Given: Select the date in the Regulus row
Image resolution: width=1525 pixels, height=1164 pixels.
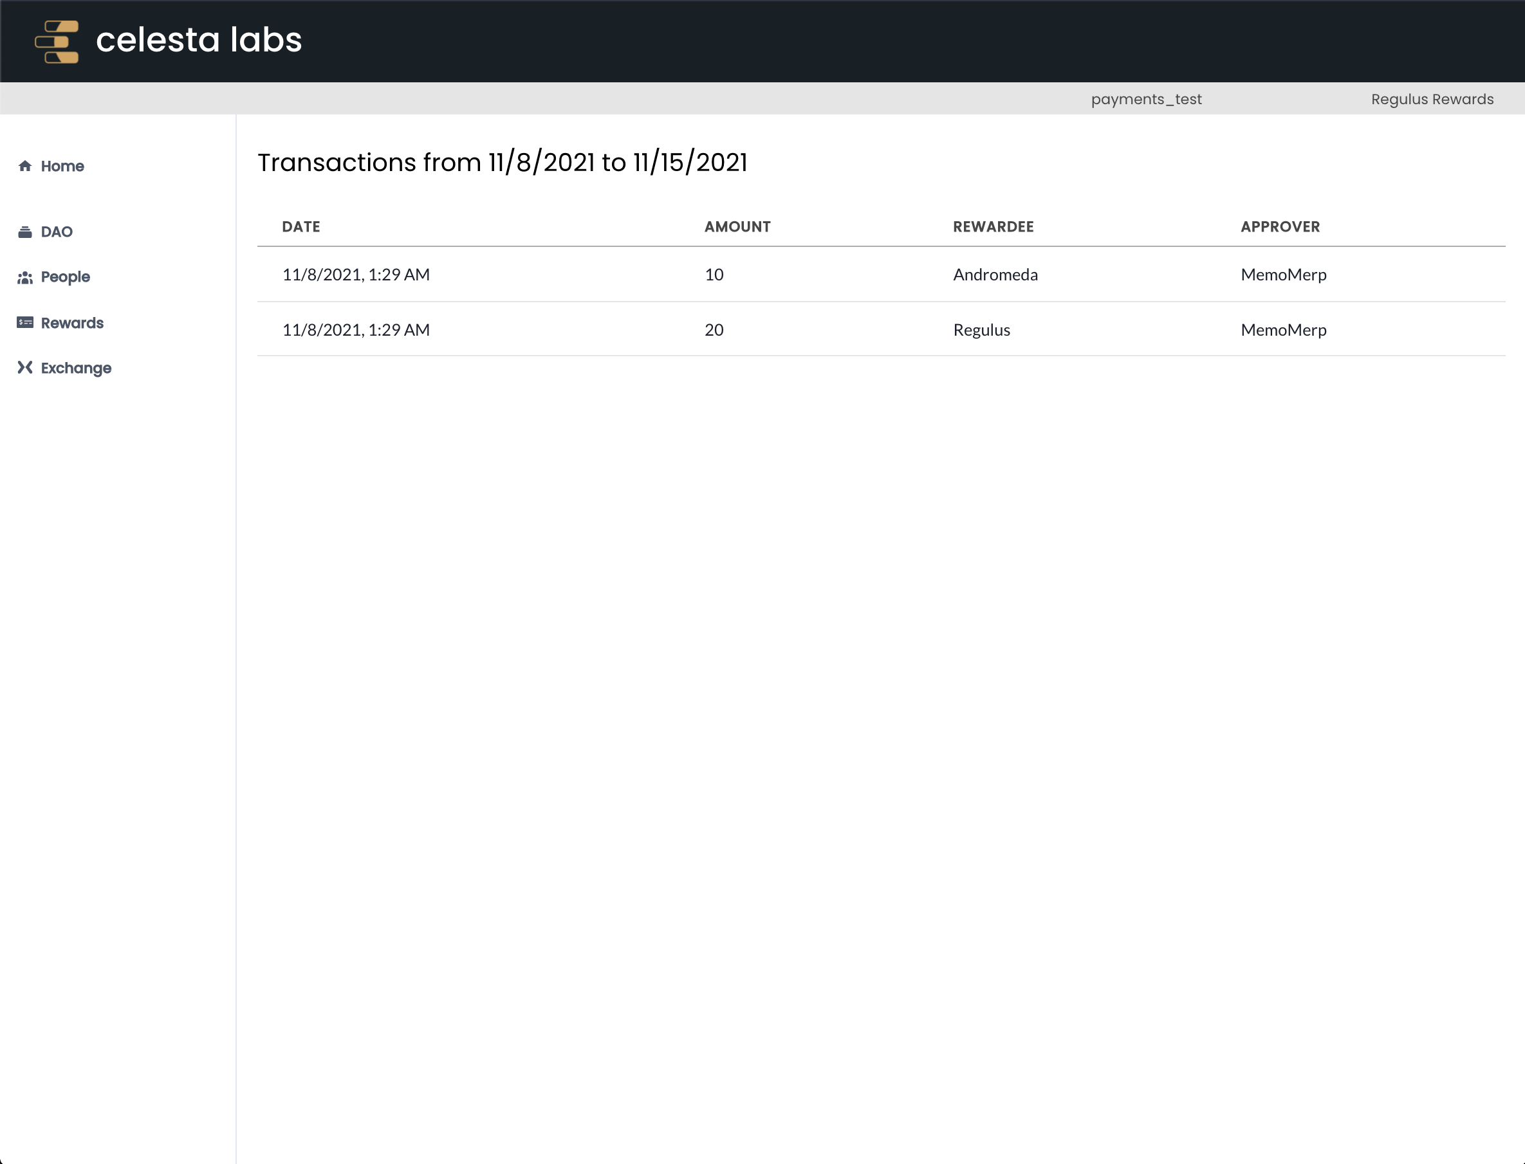Looking at the screenshot, I should 356,330.
